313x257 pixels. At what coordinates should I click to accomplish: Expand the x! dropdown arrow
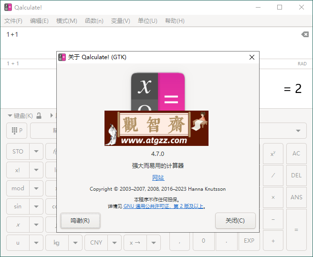(36, 170)
